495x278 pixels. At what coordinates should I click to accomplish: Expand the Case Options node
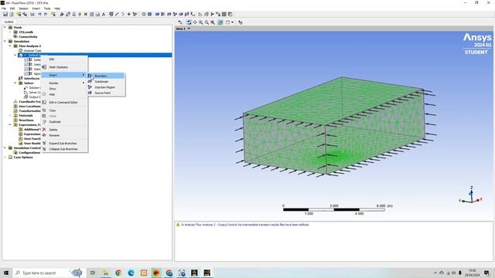[x=5, y=157]
